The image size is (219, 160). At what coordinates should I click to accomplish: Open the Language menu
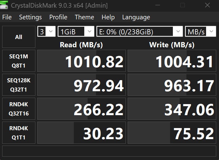point(136,17)
